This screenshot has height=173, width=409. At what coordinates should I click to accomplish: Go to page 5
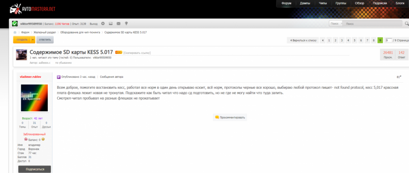[355, 40]
